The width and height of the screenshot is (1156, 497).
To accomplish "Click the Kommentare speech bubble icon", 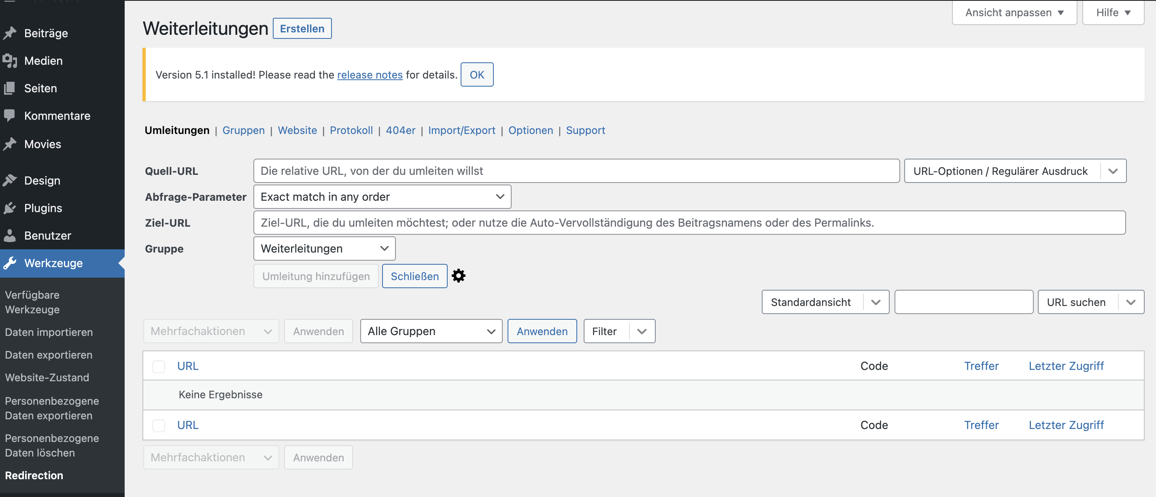I will click(10, 116).
